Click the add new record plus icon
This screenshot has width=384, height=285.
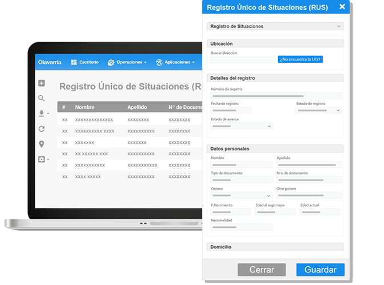pyautogui.click(x=42, y=83)
